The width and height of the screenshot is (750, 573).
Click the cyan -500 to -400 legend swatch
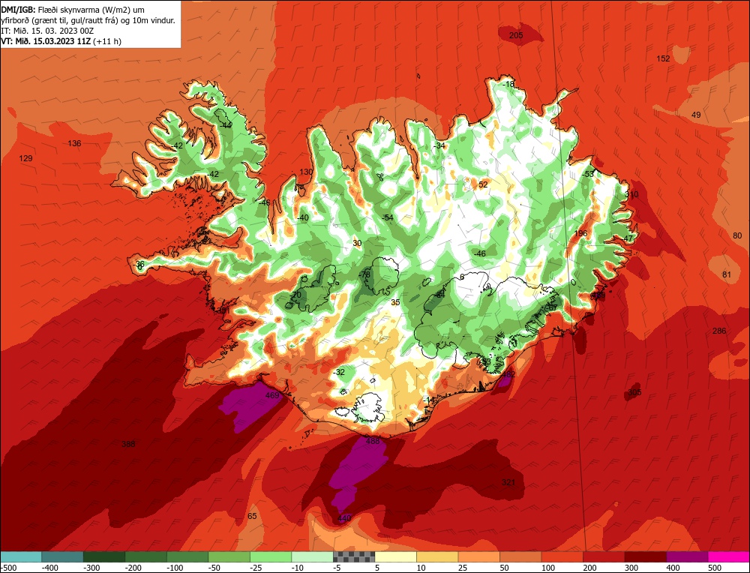[x=20, y=556]
